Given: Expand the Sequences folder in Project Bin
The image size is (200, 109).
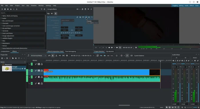Looking at the screenshot, I should [x=1, y=64].
